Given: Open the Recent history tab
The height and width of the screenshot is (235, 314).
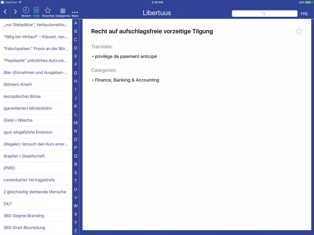Looking at the screenshot, I should coord(26,12).
